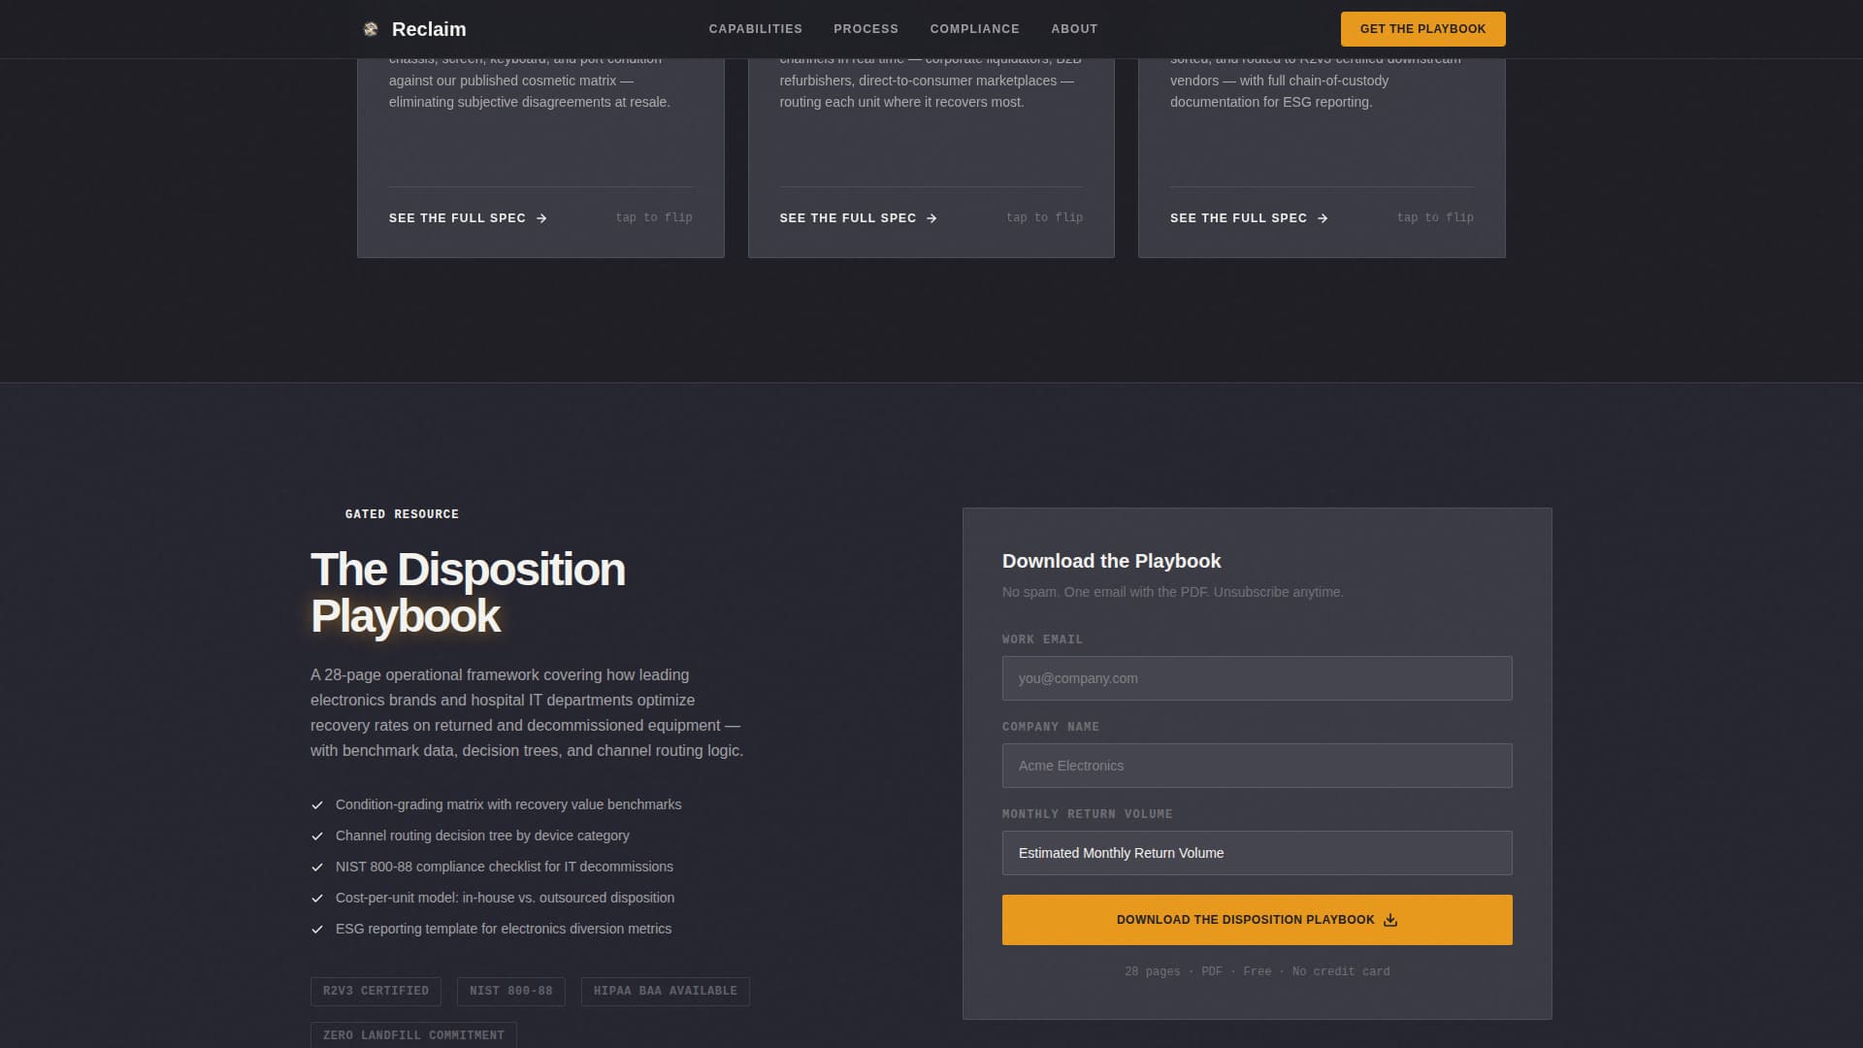Click the Monthly Return Volume field label

1087,814
